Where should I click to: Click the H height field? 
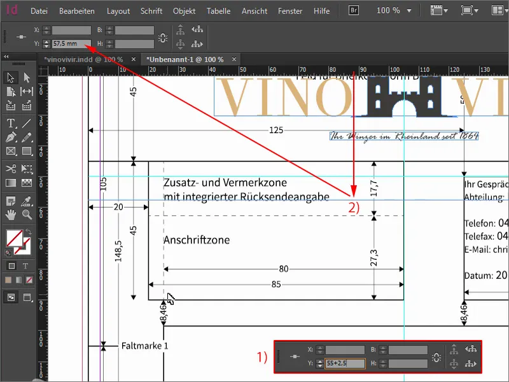pos(134,43)
